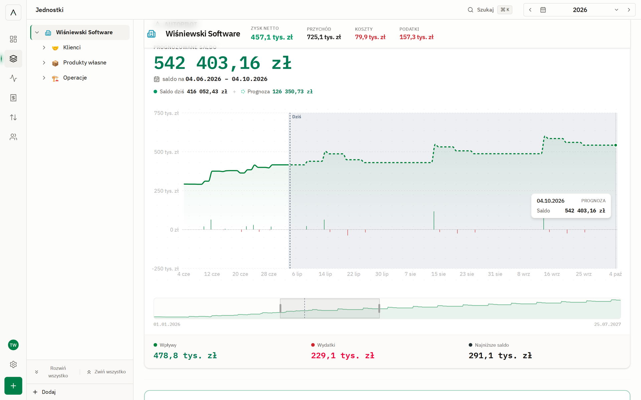The image size is (641, 400).
Task: Click the 25.07.2027 range end label
Action: (608, 324)
